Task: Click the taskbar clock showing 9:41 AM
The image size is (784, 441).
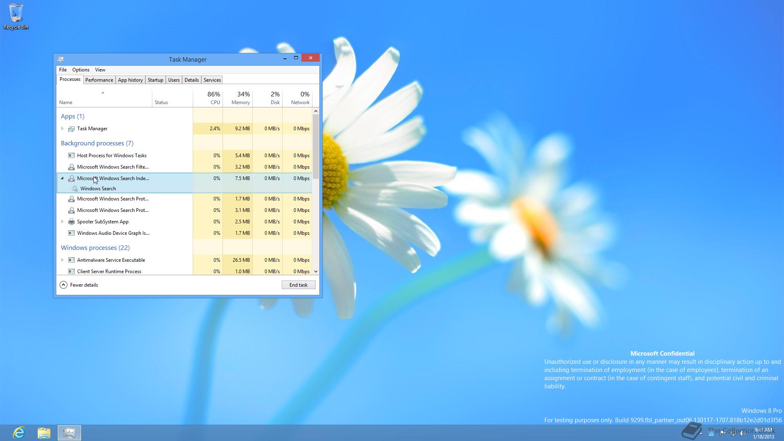Action: [764, 433]
